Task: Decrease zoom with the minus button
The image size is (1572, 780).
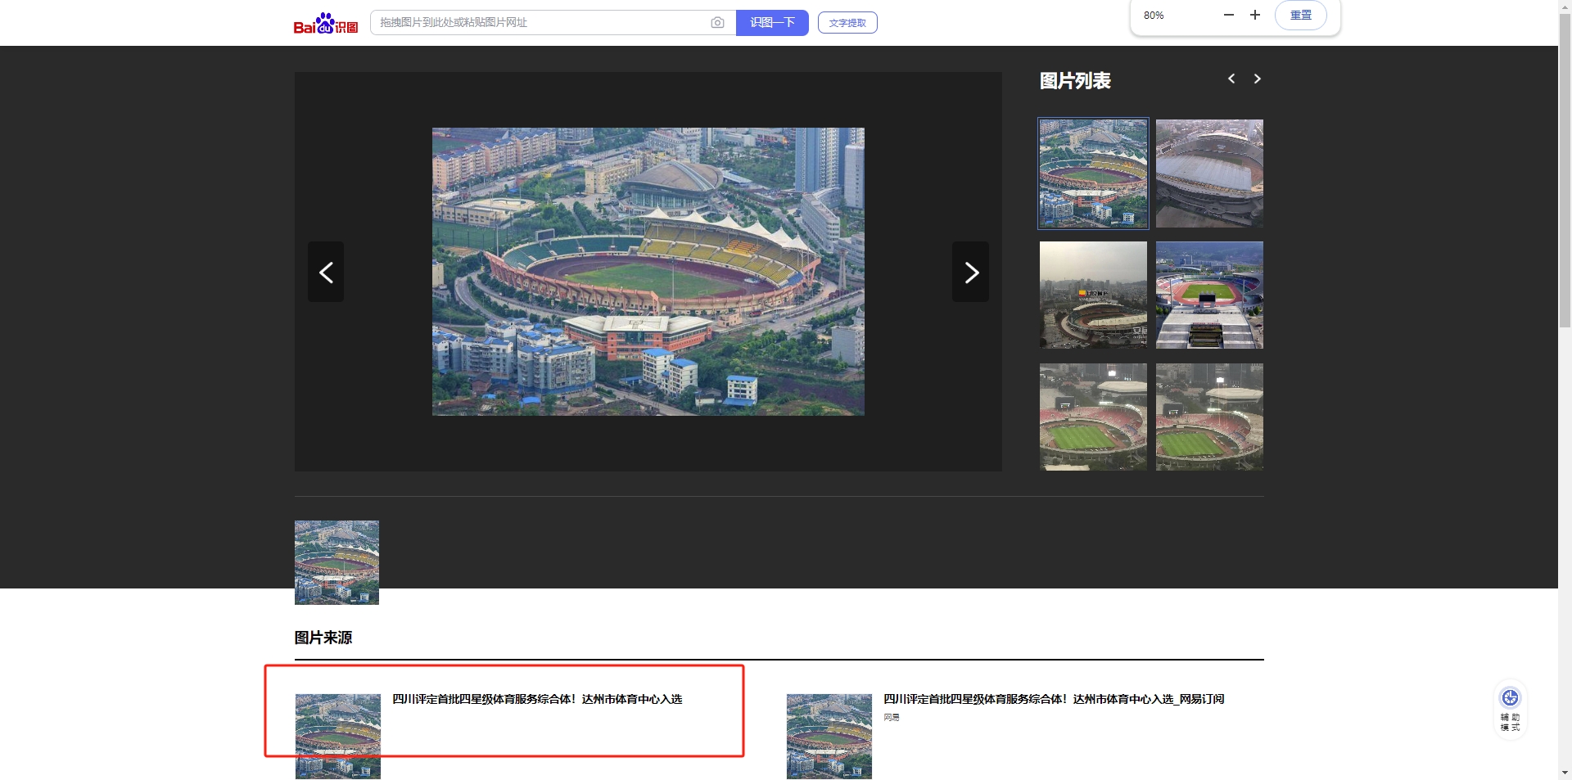Action: pos(1228,15)
